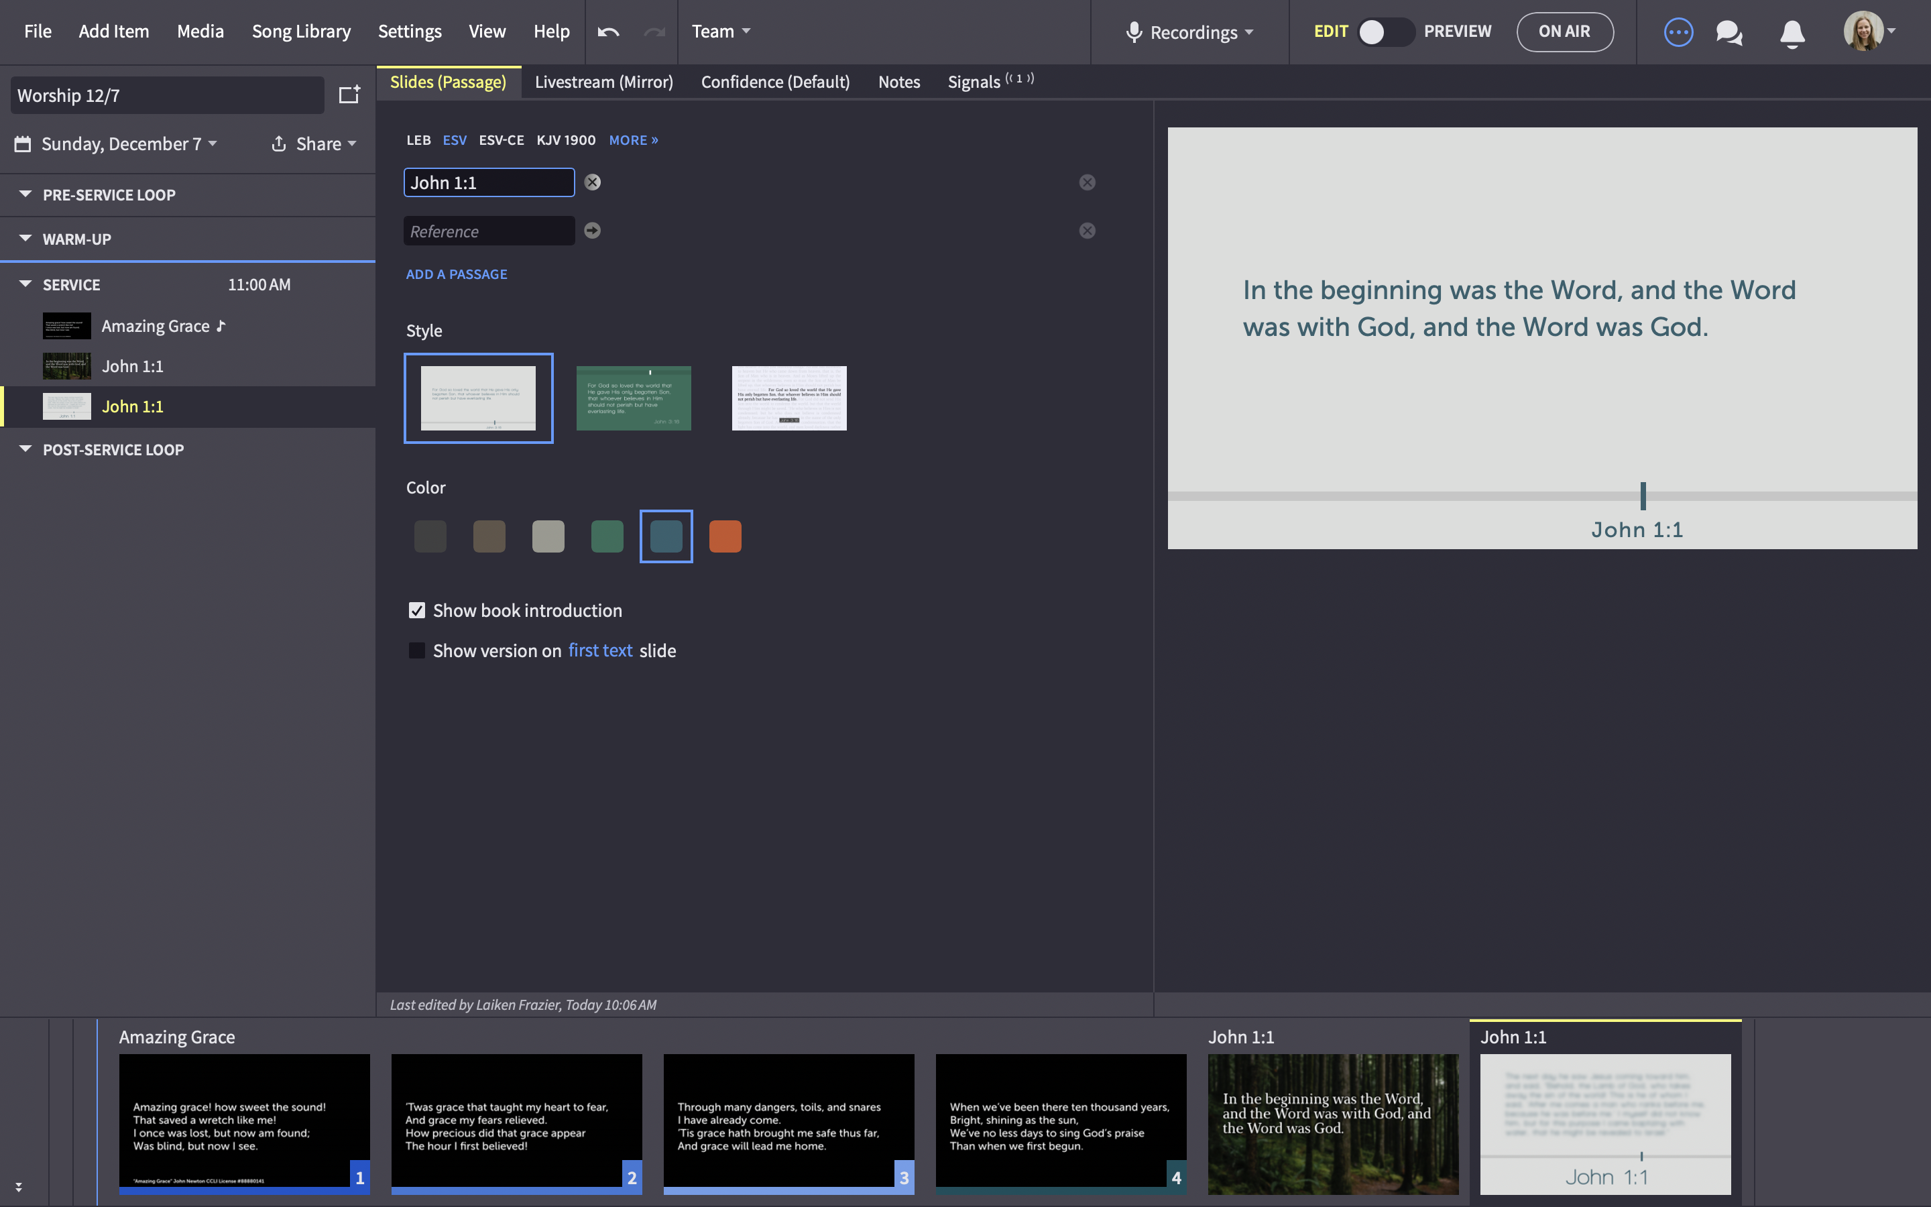Click the music note icon after Amazing Grace
Screen dimensions: 1931x1207
(x=221, y=326)
